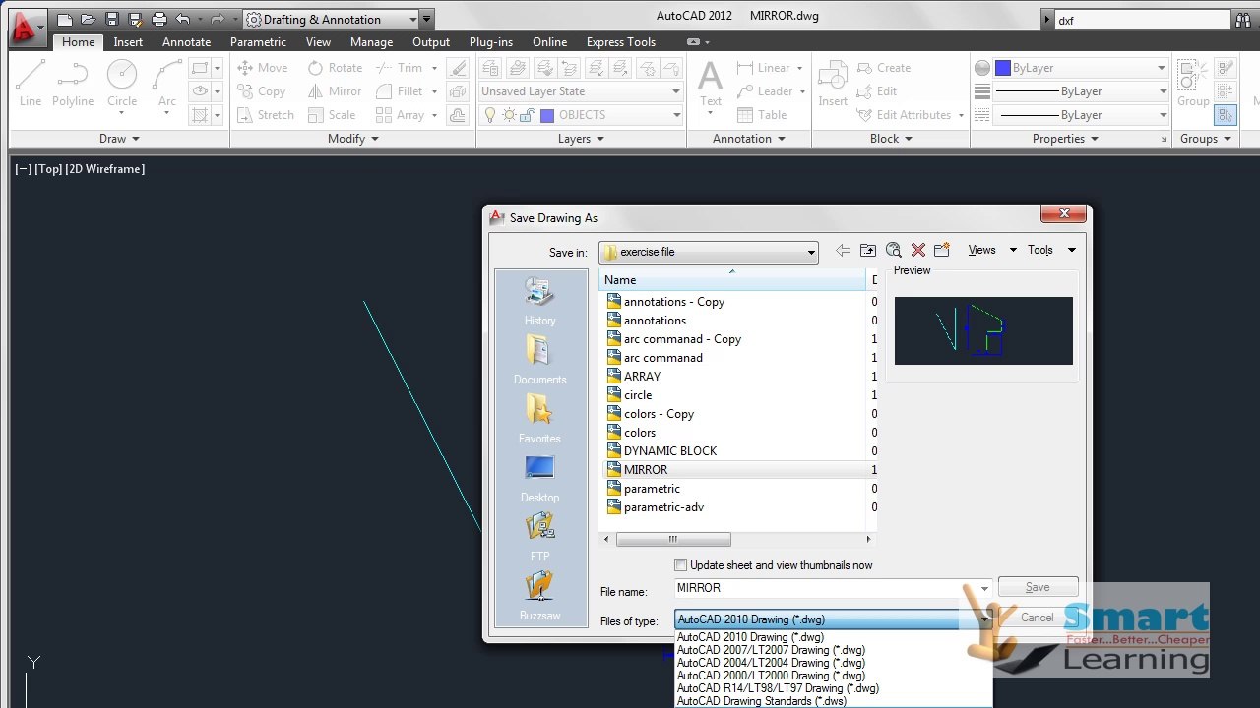Click the Move tool in Modify panel

[x=263, y=68]
